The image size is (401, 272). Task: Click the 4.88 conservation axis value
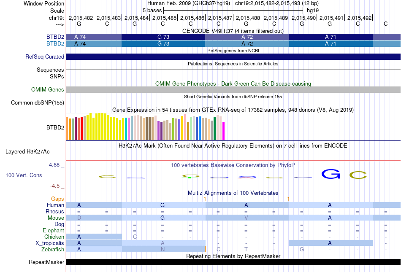(x=54, y=165)
